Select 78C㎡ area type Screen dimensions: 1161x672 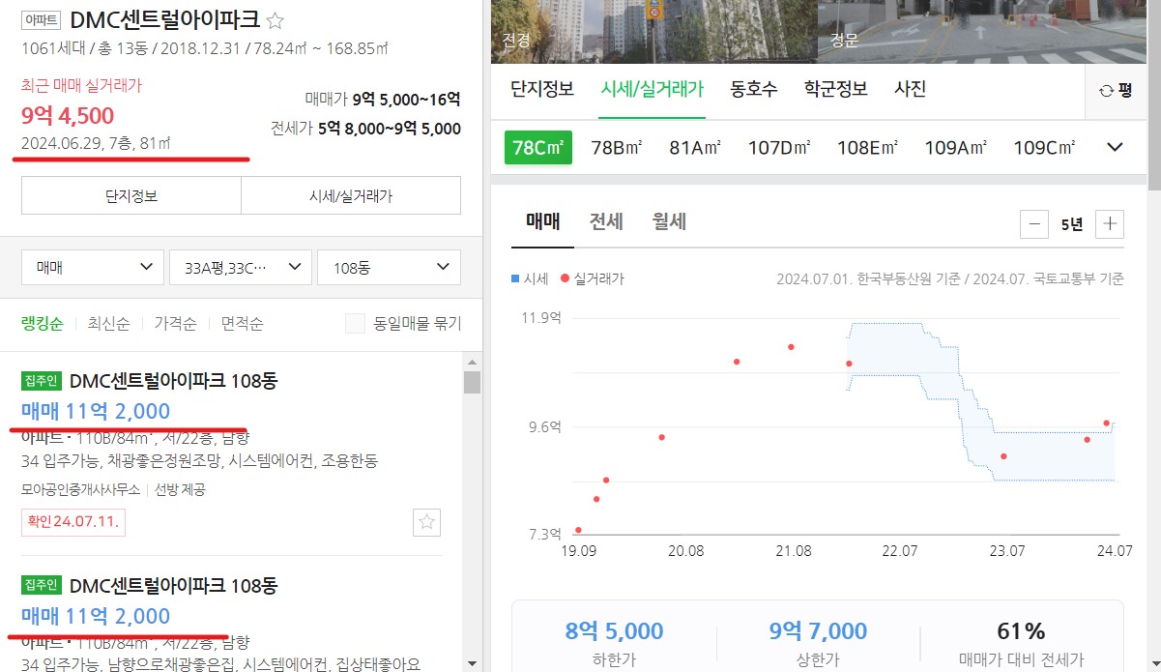pyautogui.click(x=538, y=147)
